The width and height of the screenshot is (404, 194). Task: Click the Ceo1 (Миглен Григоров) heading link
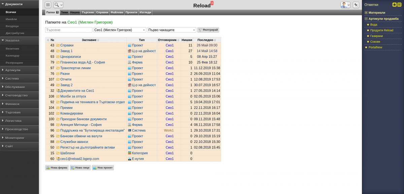pos(90,22)
